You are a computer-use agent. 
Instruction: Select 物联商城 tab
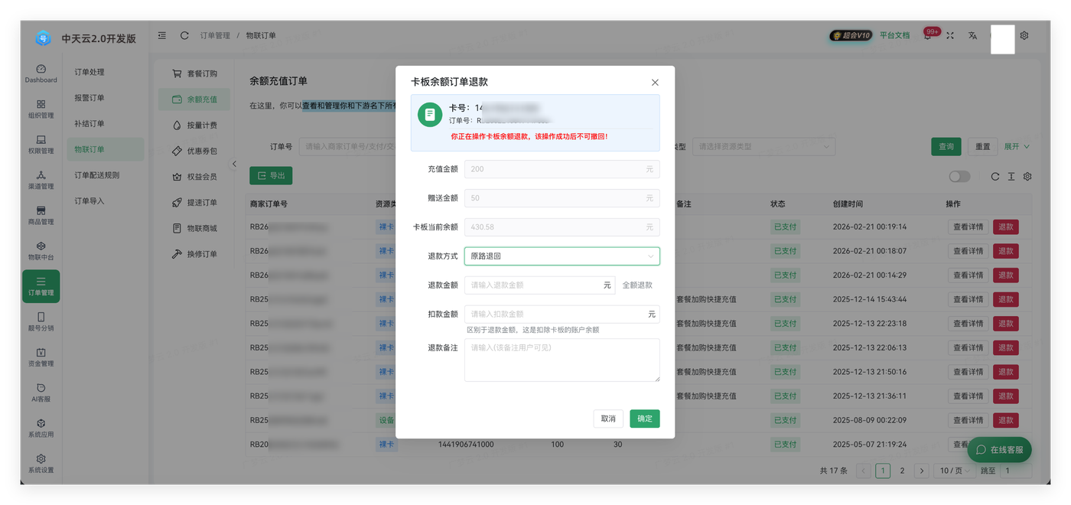[x=194, y=228]
